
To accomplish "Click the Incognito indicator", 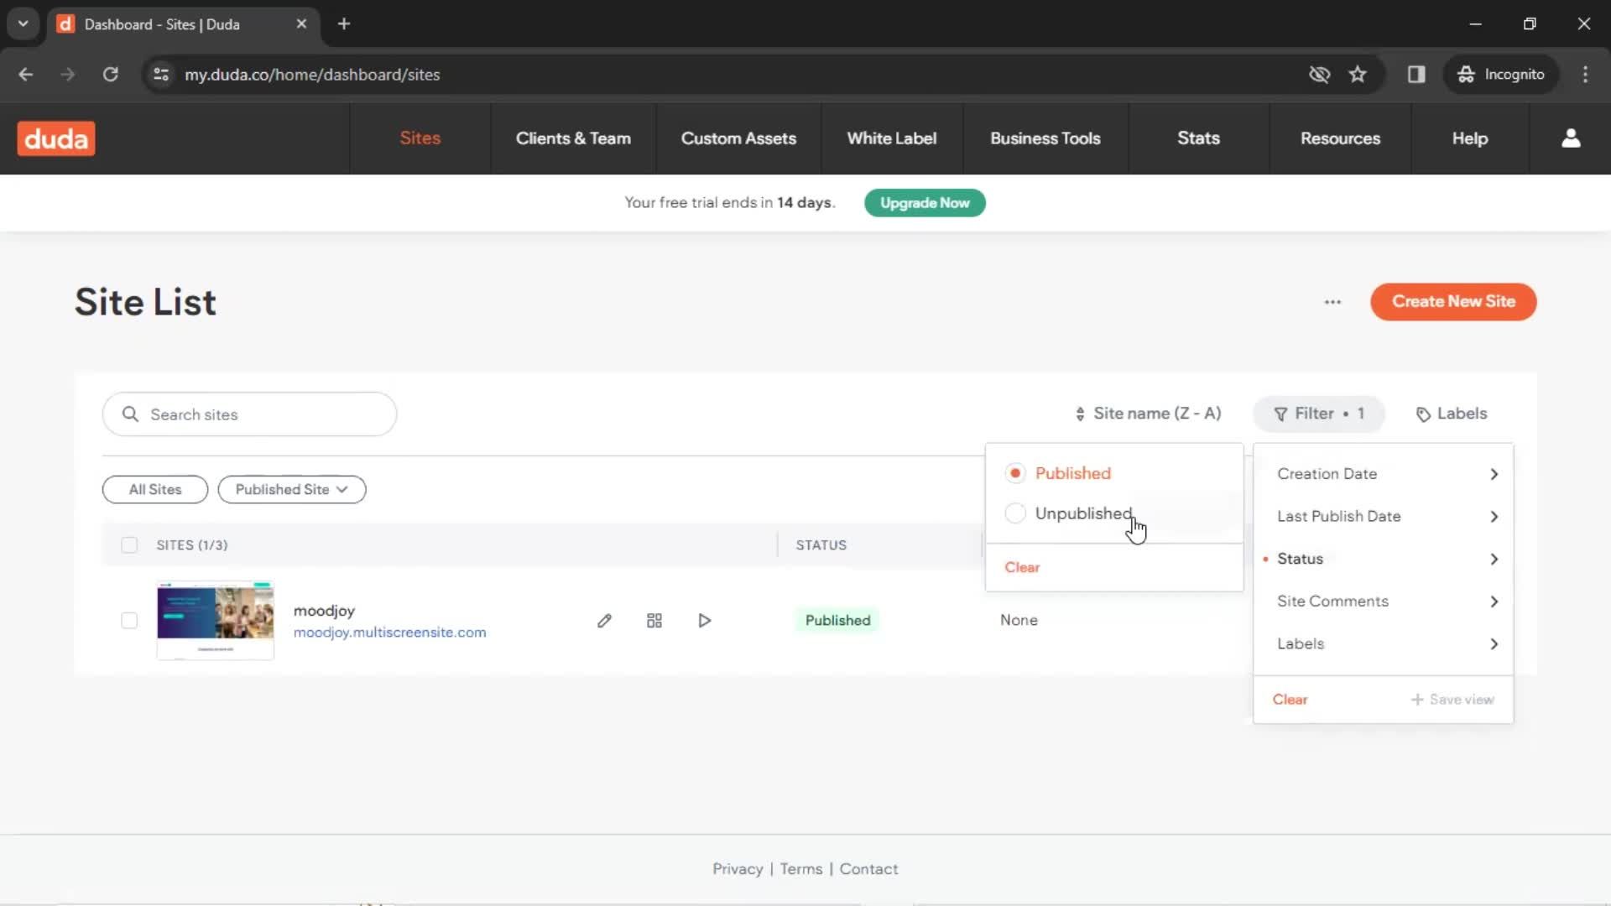I will 1501,75.
